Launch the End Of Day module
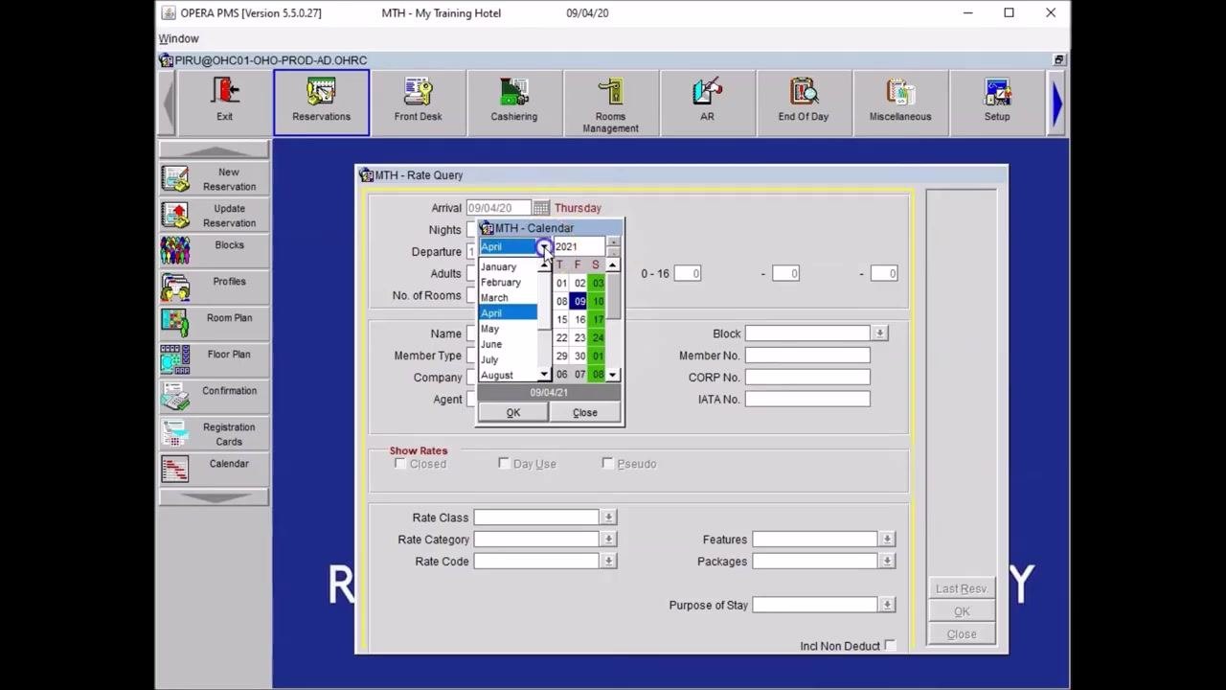 804,103
